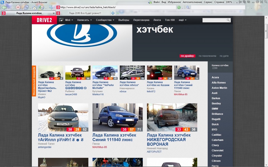Select Aston Martin in brand sidebar
Screen dimensions: 268x167
tap(219, 88)
